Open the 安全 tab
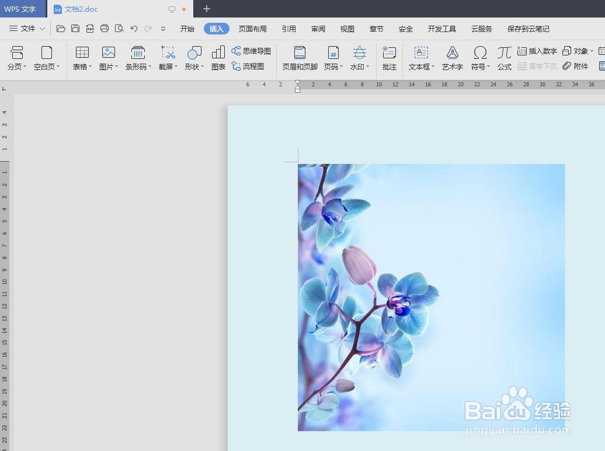The width and height of the screenshot is (605, 451). 405,29
